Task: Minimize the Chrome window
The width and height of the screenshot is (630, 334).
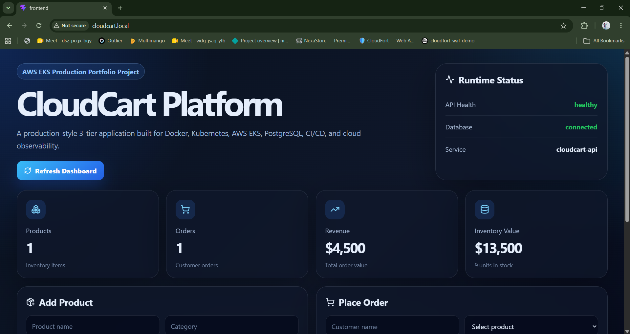Action: click(x=583, y=8)
